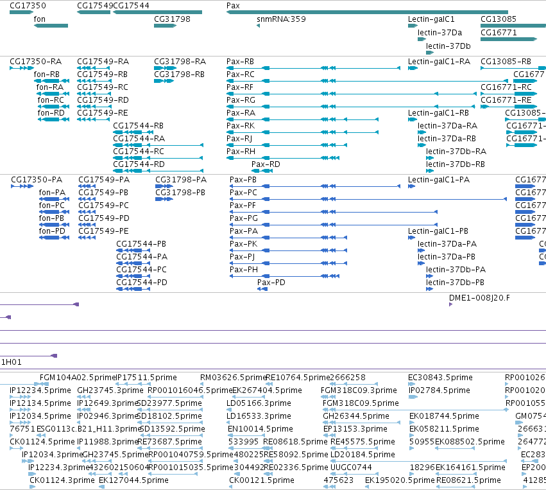Click the Lectin-galC1-RA transcript label
Viewport: 546px width, 490px height.
(439, 62)
